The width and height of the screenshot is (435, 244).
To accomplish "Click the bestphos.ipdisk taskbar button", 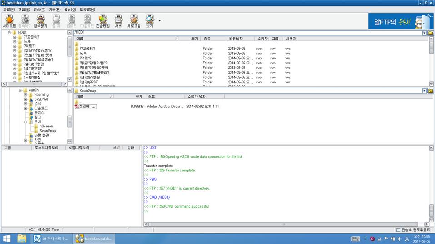I will (x=94, y=239).
